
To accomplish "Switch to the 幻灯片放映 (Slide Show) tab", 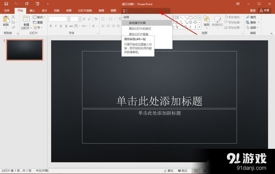I will pyautogui.click(x=85, y=11).
